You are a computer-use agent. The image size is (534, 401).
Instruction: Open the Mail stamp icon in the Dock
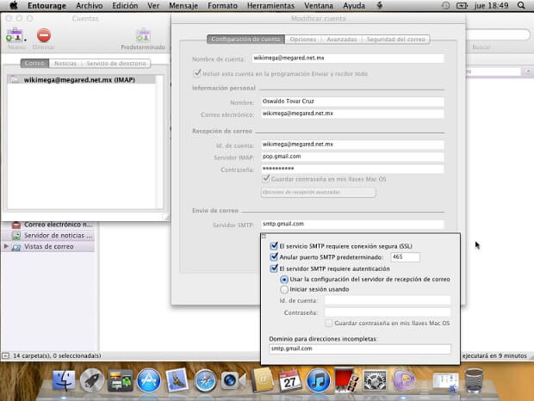[177, 379]
